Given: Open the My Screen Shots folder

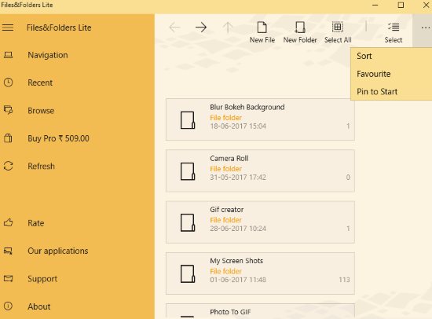Looking at the screenshot, I should (260, 273).
